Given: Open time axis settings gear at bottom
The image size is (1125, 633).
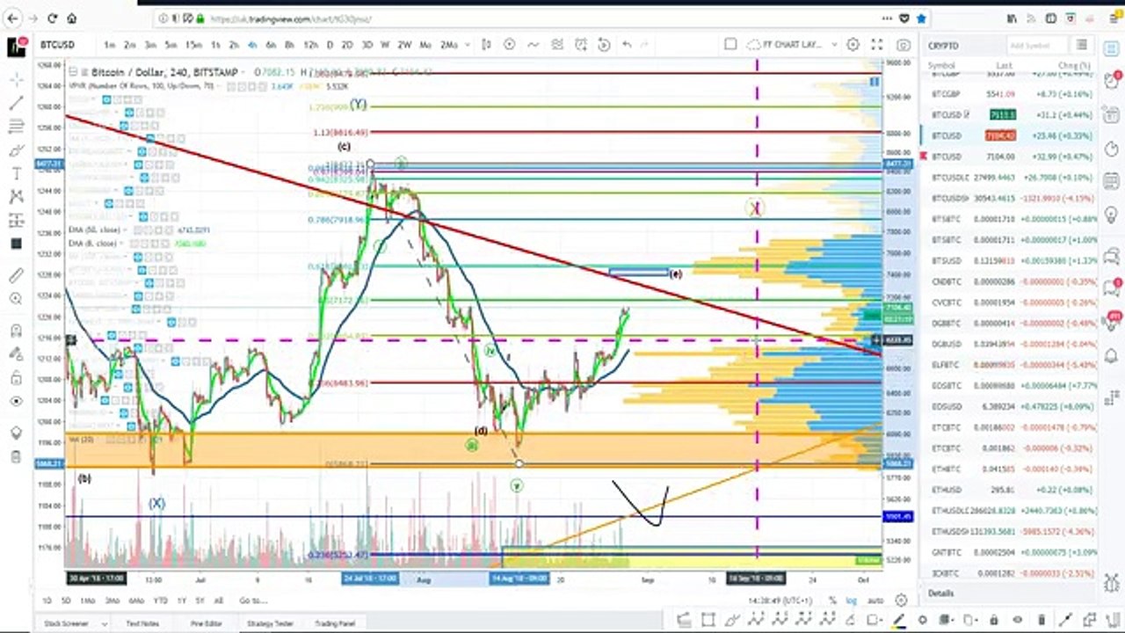Looking at the screenshot, I should (x=901, y=600).
